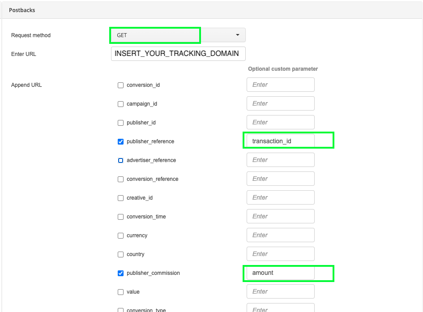Tick the conversion_reference checkbox
Image resolution: width=423 pixels, height=312 pixels.
(x=120, y=180)
